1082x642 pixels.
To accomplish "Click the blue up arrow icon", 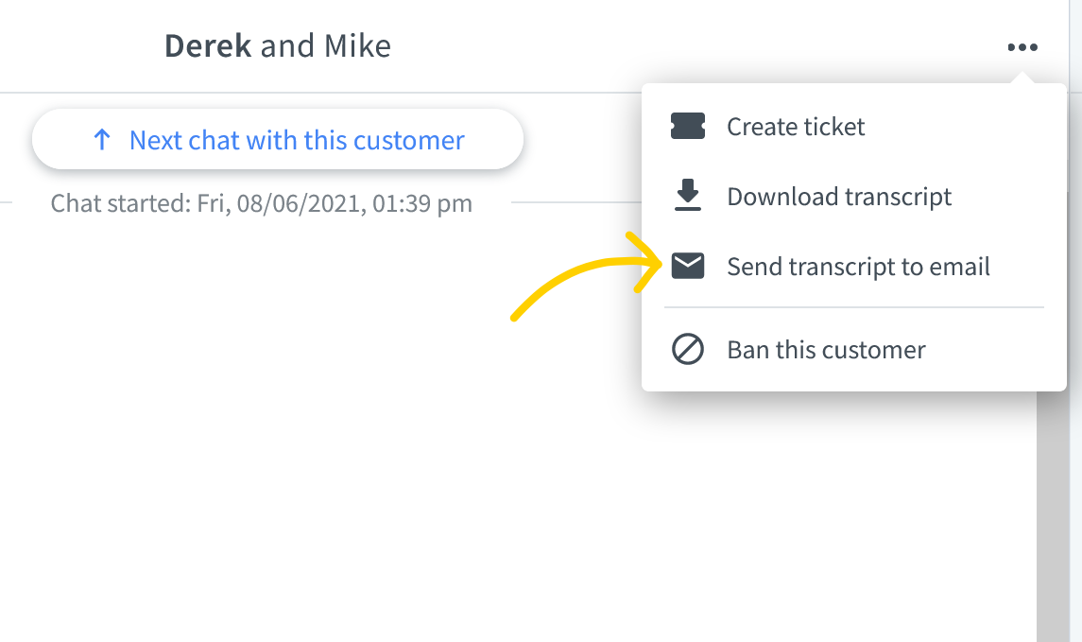I will pyautogui.click(x=102, y=139).
